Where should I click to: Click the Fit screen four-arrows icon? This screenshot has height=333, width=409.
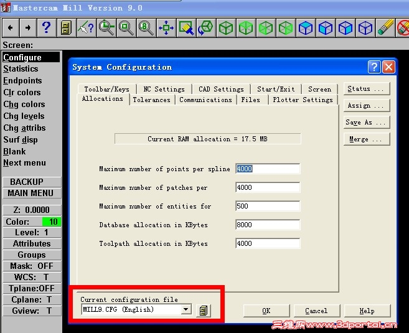point(166,27)
